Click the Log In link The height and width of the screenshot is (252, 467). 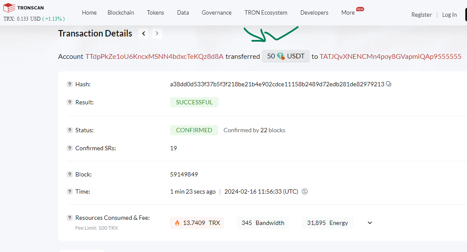(x=449, y=15)
